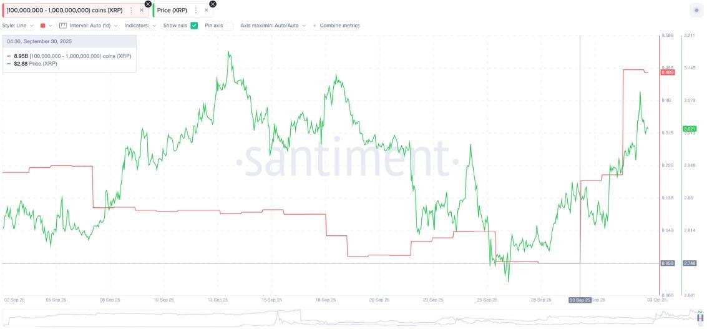Toggle the Show axis checkbox
The height and width of the screenshot is (329, 707).
(194, 26)
